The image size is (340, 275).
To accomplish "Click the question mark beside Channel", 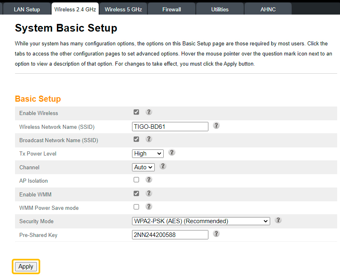I will [163, 166].
